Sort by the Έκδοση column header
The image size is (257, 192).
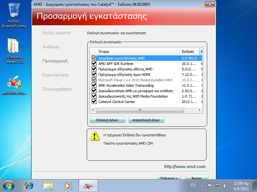tap(190, 52)
